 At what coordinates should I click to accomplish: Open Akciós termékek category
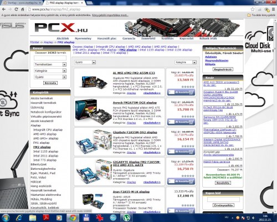pyautogui.click(x=42, y=98)
